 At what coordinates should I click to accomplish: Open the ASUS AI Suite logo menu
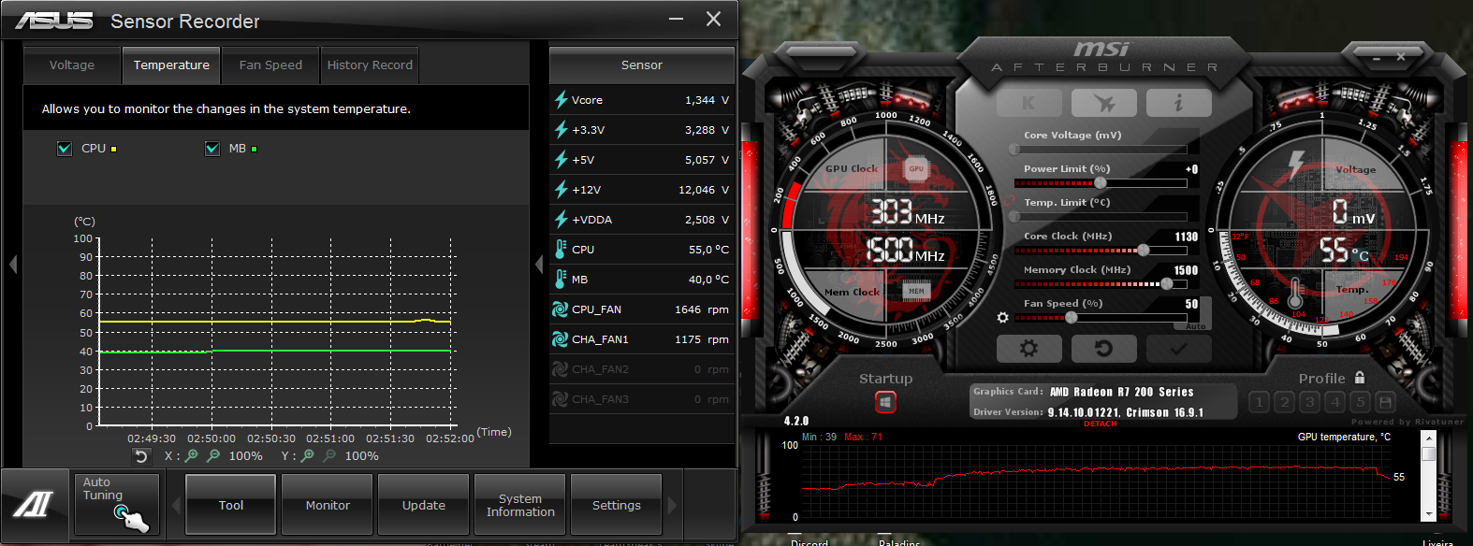coord(35,505)
